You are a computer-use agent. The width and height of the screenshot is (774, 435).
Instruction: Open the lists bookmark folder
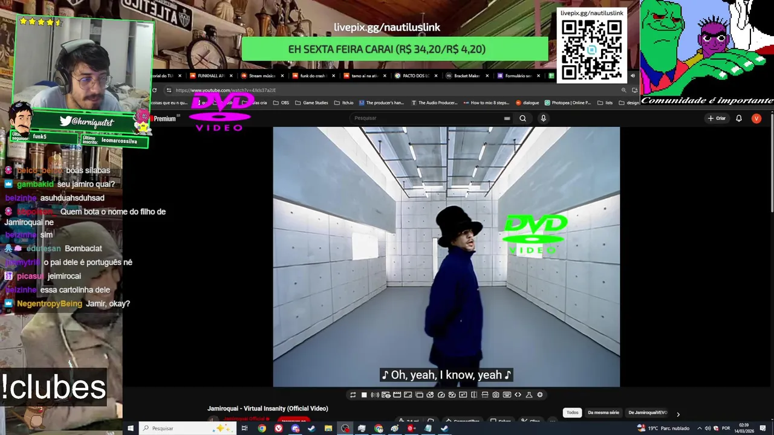point(605,103)
